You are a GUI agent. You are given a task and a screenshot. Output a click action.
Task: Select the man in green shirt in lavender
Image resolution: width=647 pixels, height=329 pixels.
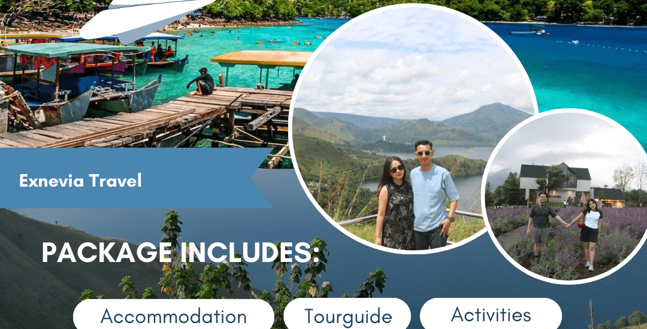540,225
